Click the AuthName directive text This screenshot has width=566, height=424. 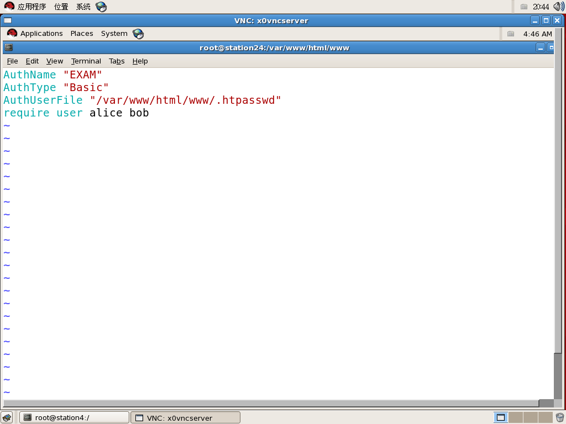[30, 75]
